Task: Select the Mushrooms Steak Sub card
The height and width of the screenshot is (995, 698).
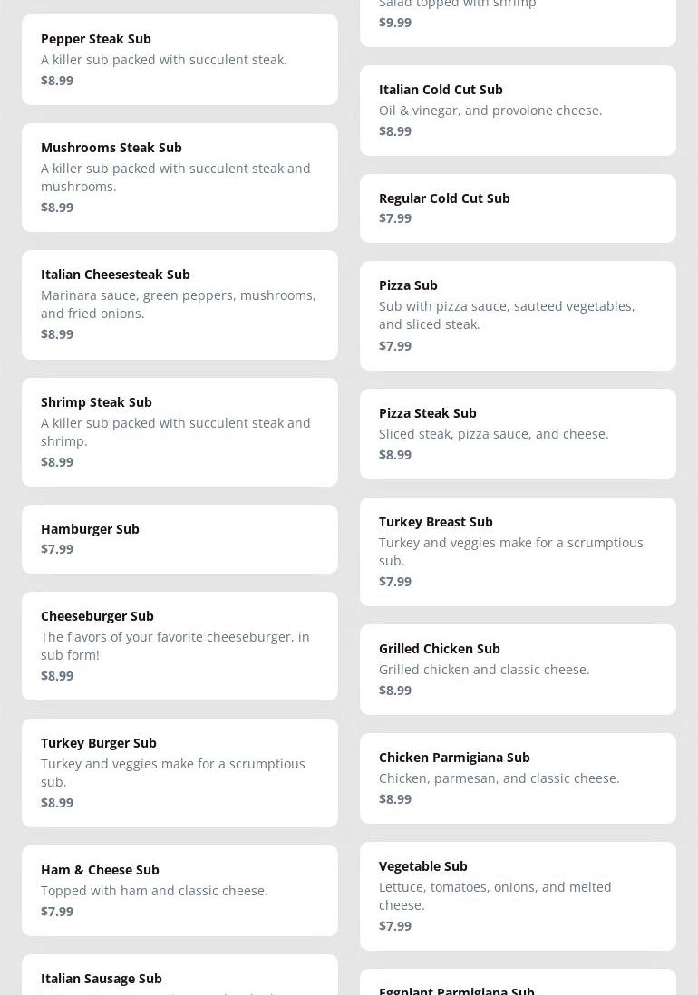Action: pyautogui.click(x=179, y=177)
